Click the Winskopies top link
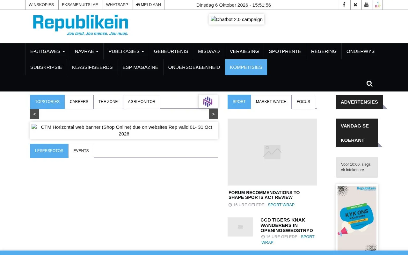 tap(41, 5)
